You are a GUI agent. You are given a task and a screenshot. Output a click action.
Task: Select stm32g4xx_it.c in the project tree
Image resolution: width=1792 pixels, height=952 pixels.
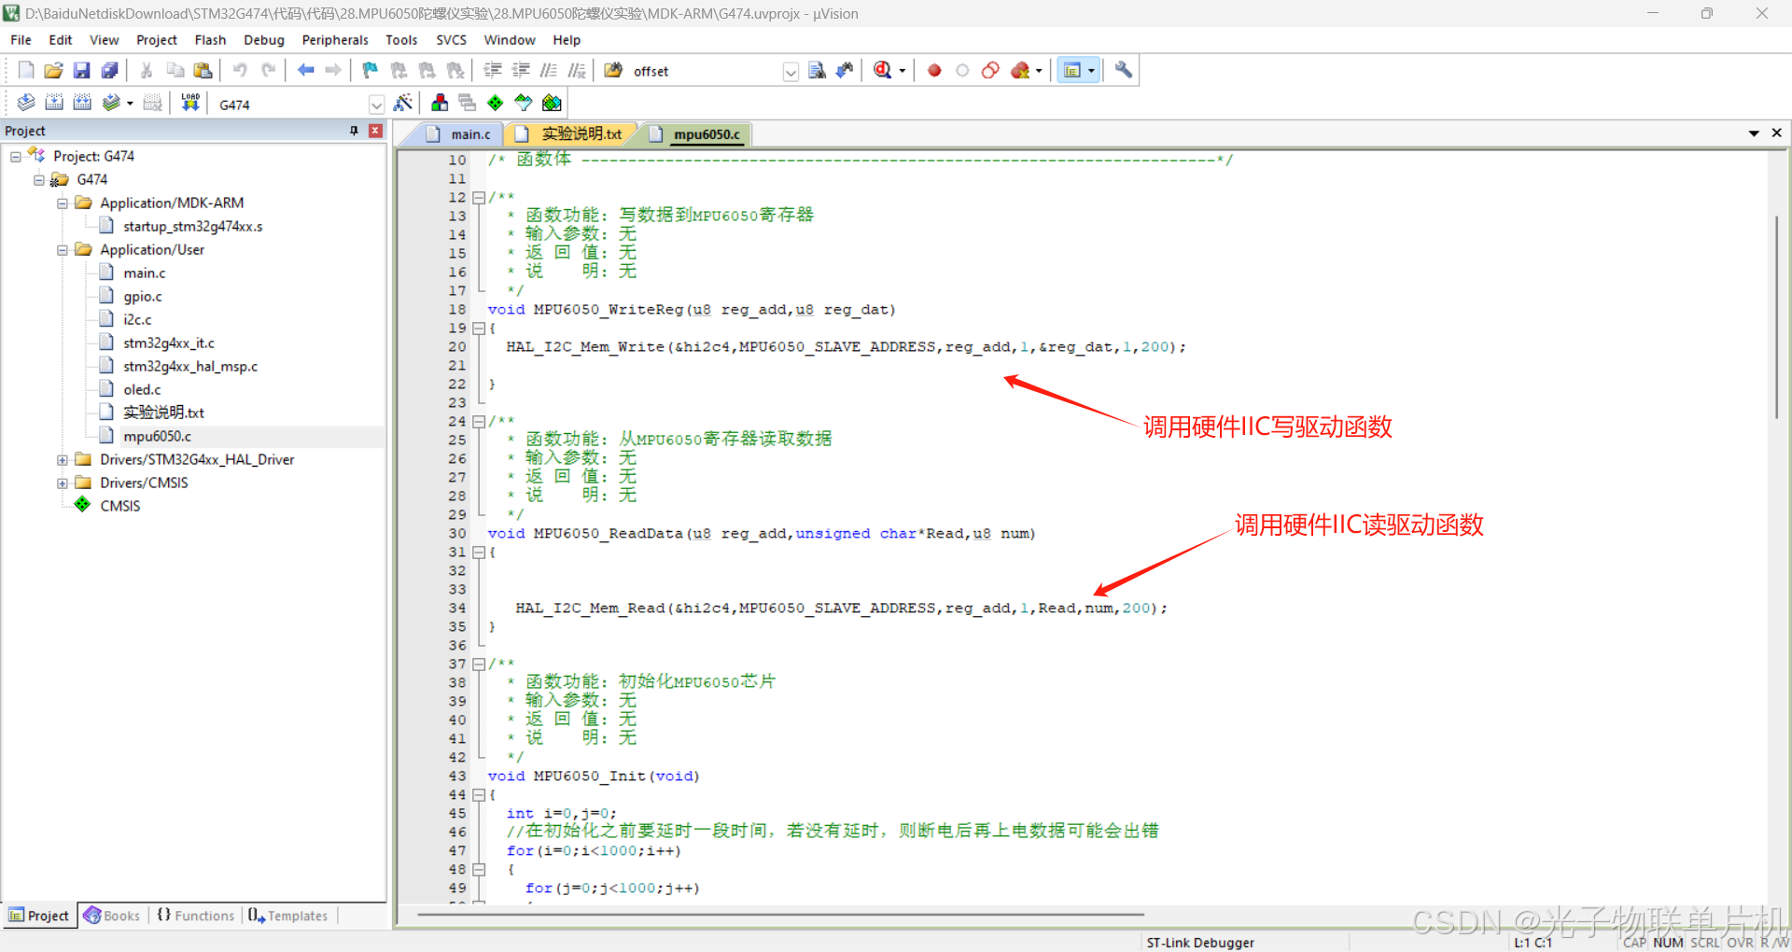(169, 343)
